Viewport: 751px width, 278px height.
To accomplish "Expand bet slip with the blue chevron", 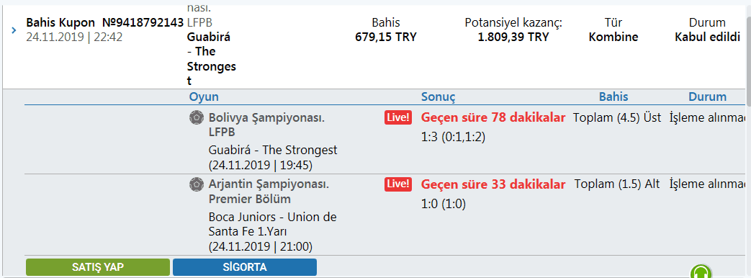I will tap(14, 30).
